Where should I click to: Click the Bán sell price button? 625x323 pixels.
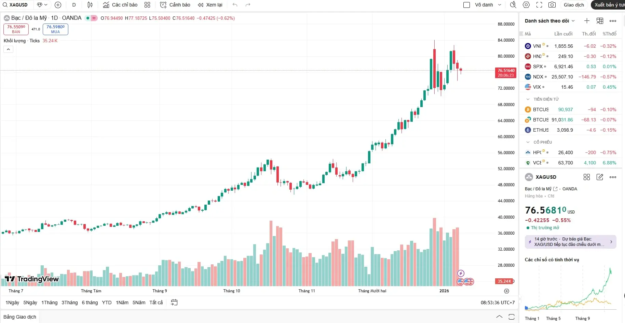pos(16,29)
